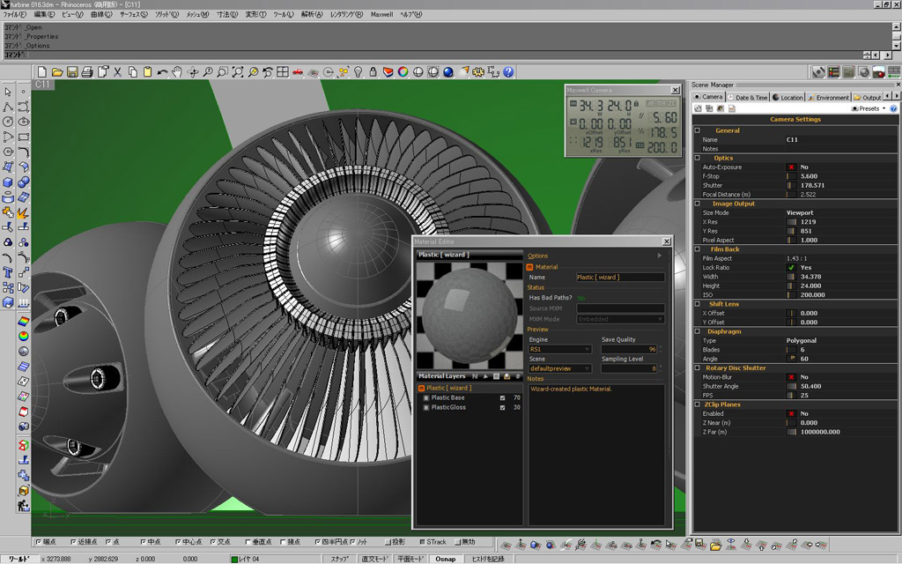The width and height of the screenshot is (902, 564).
Task: Click the padlock lock-objects icon
Action: (x=373, y=71)
